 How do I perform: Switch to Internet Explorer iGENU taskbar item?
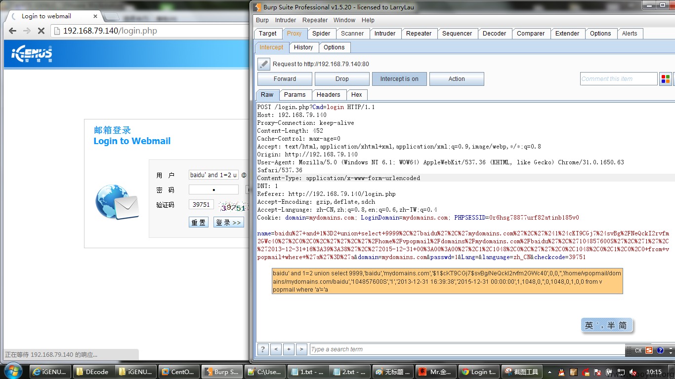pyautogui.click(x=50, y=372)
